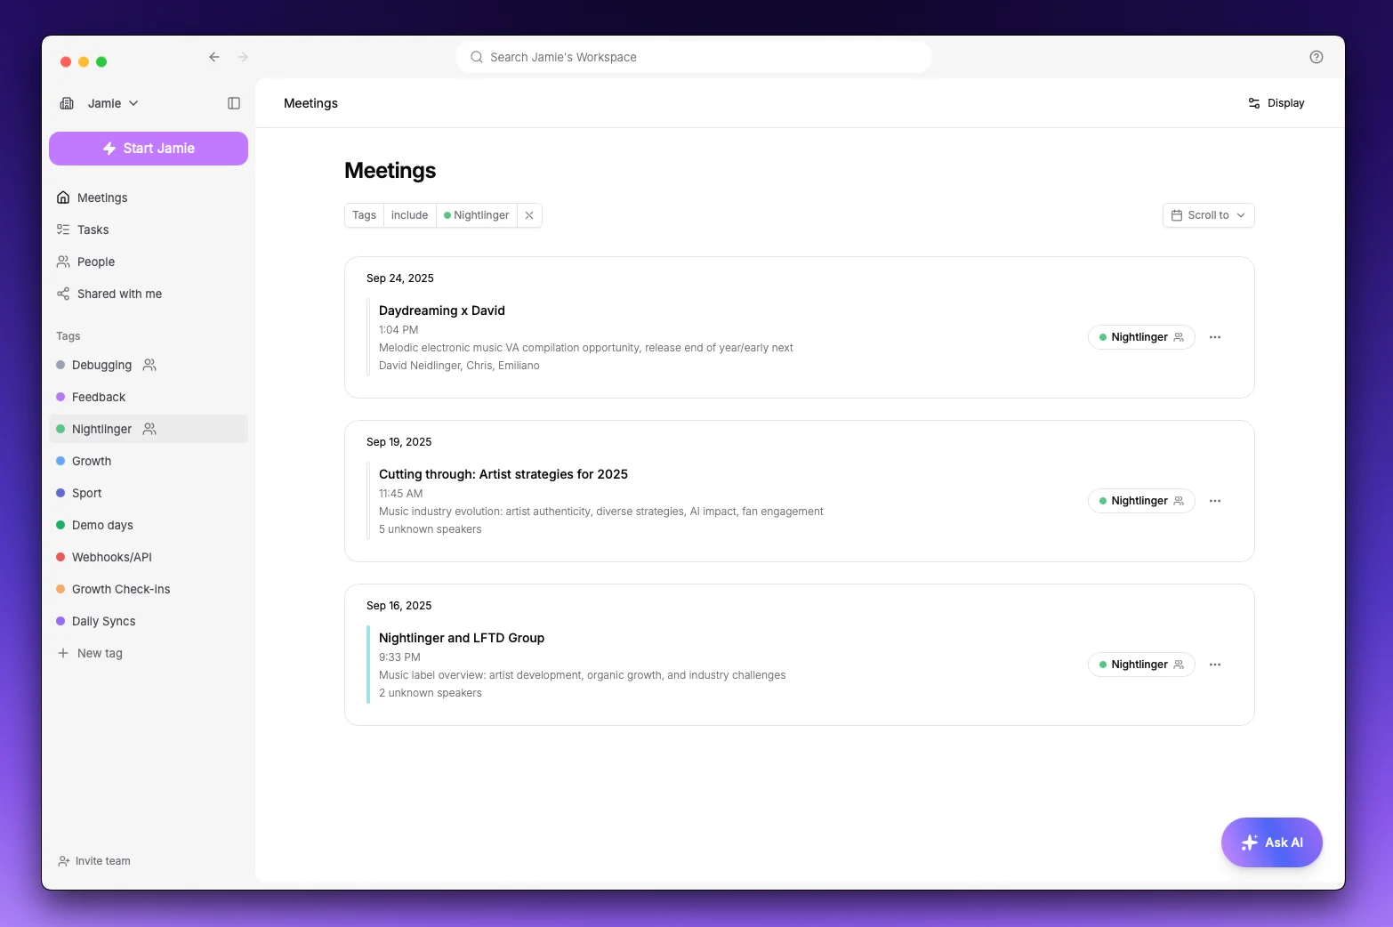Click the 2 unknown speakers text
The width and height of the screenshot is (1393, 927).
point(431,693)
